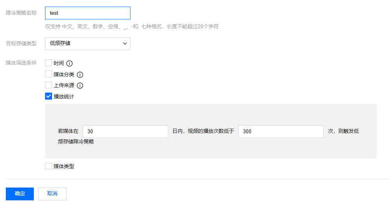Click the info icon next to 时间
Image resolution: width=390 pixels, height=205 pixels.
pyautogui.click(x=70, y=64)
